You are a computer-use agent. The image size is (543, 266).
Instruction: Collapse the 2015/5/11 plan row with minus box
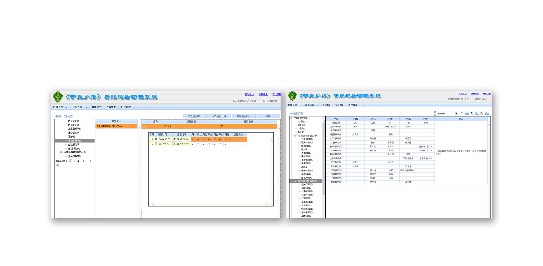144,126
